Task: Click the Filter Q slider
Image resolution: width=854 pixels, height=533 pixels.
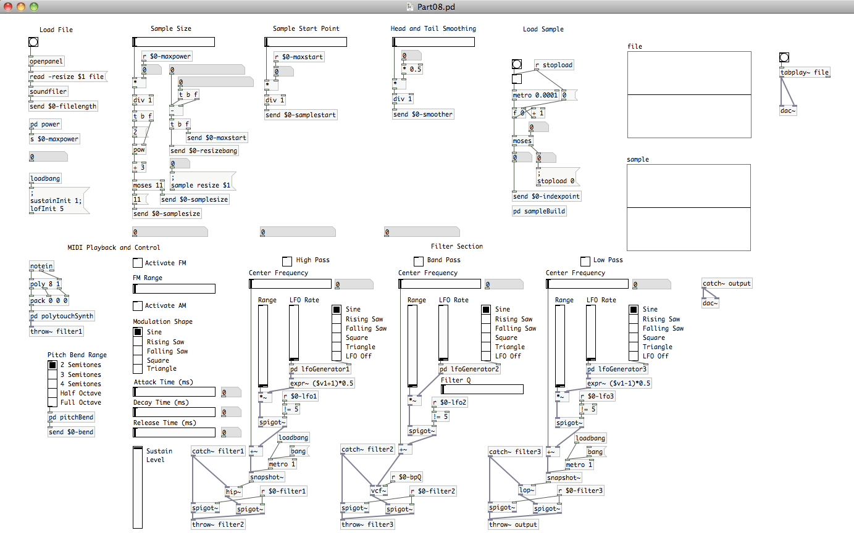Action: 482,389
